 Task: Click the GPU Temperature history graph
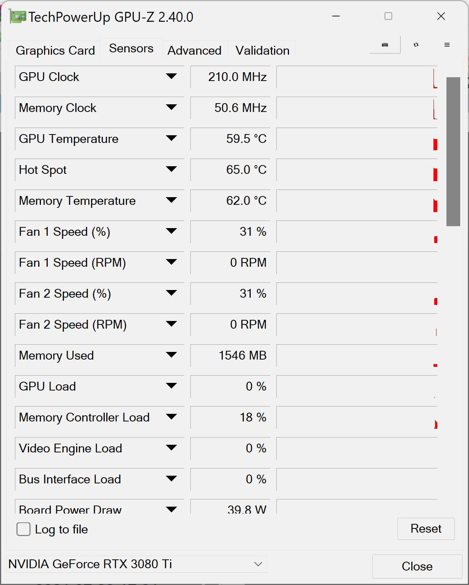tap(357, 139)
